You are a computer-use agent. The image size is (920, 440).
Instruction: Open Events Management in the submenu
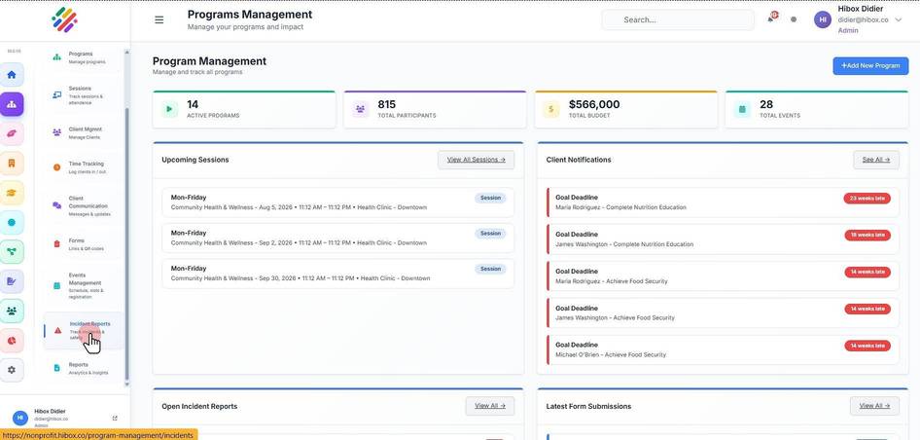point(84,285)
